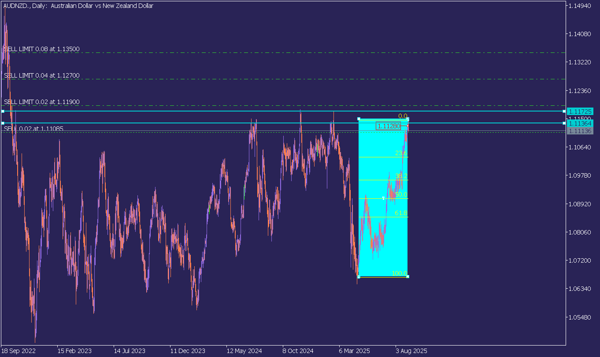Click the 1.07200 value on the price scale

point(579,260)
